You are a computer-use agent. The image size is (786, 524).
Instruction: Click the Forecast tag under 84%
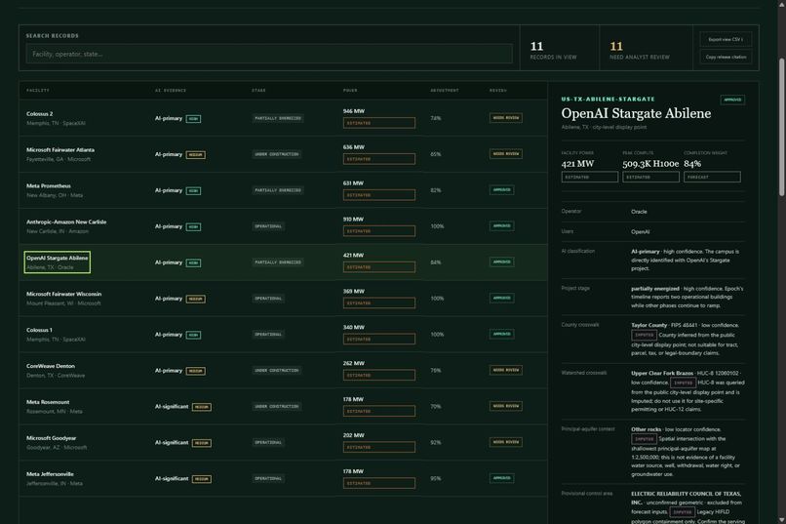(x=712, y=177)
